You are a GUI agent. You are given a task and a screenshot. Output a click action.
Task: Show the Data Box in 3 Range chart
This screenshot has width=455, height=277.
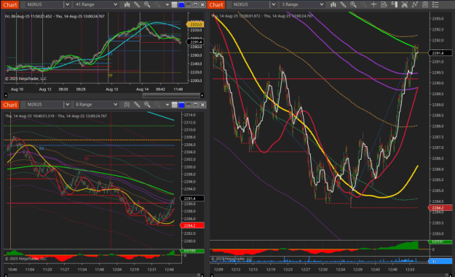(x=384, y=4)
